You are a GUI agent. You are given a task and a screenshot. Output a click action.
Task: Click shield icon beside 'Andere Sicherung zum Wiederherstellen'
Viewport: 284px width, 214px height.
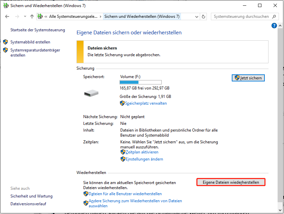pyautogui.click(x=86, y=203)
